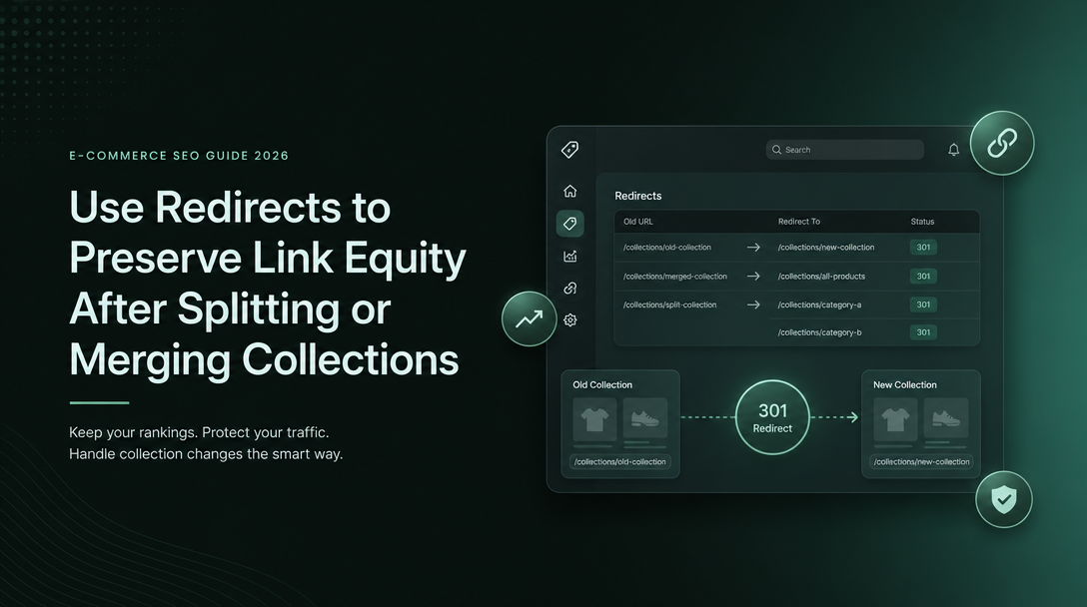Open the settings gear icon in sidebar
Viewport: 1087px width, 607px height.
tap(569, 320)
